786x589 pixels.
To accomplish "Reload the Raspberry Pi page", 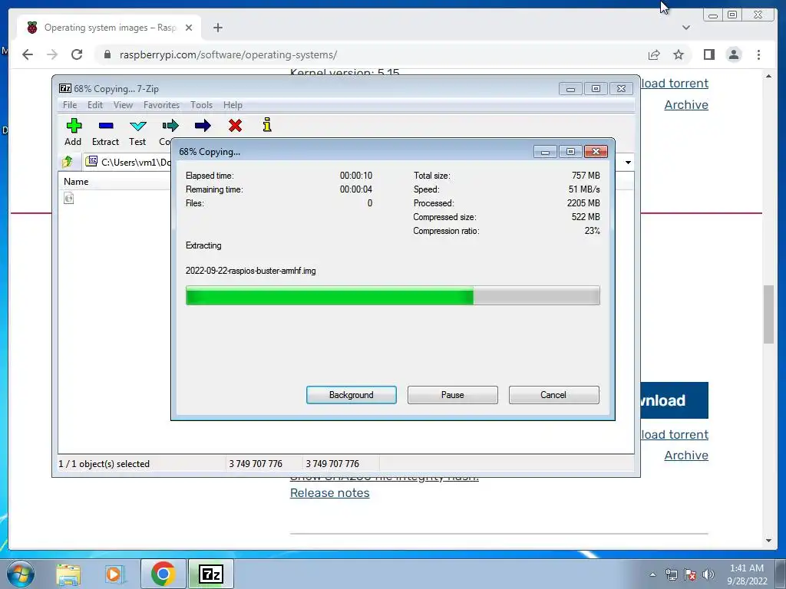I will click(x=77, y=54).
